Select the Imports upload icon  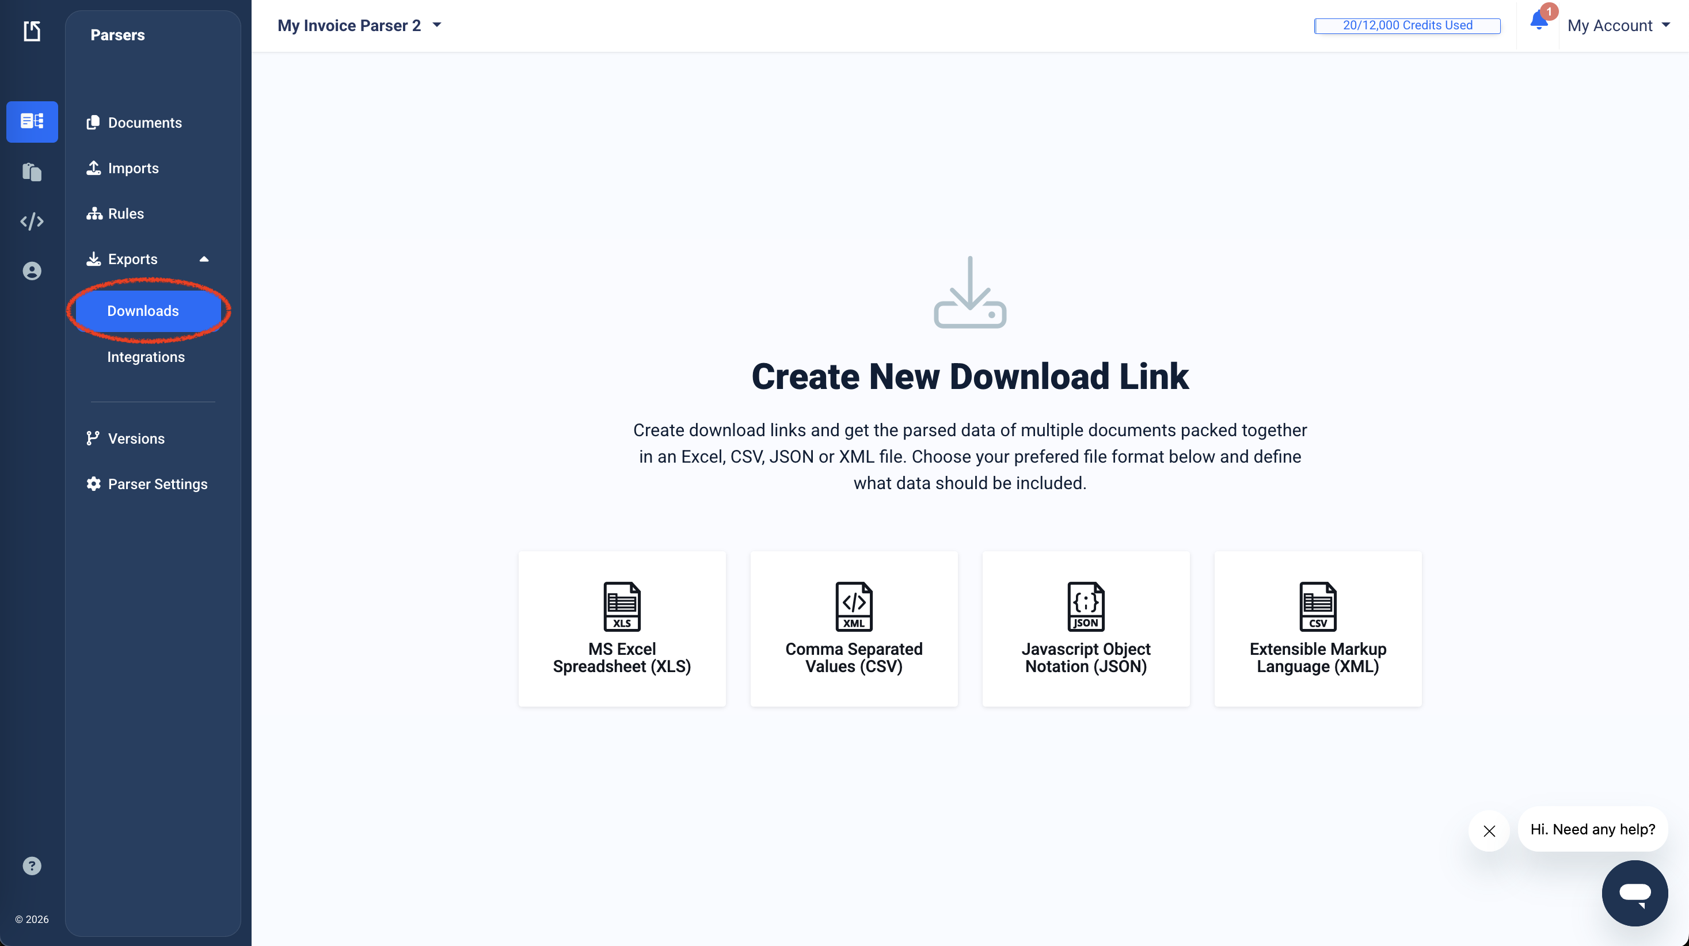94,169
